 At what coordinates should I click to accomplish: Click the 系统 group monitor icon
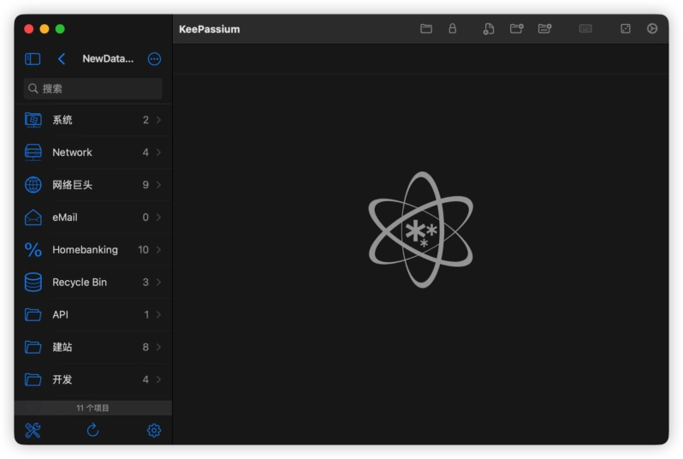(33, 120)
